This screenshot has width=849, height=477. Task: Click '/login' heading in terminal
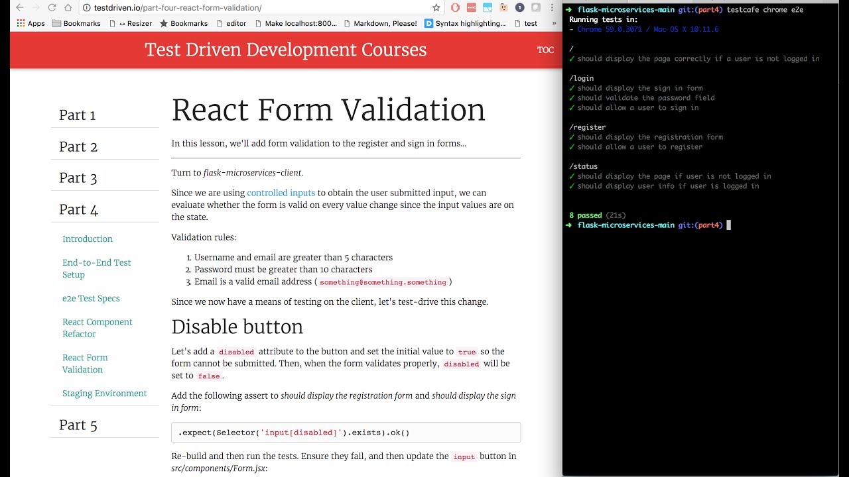[x=581, y=78]
